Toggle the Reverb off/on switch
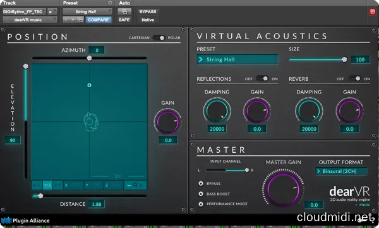Image resolution: width=379 pixels, height=228 pixels. pyautogui.click(x=354, y=78)
